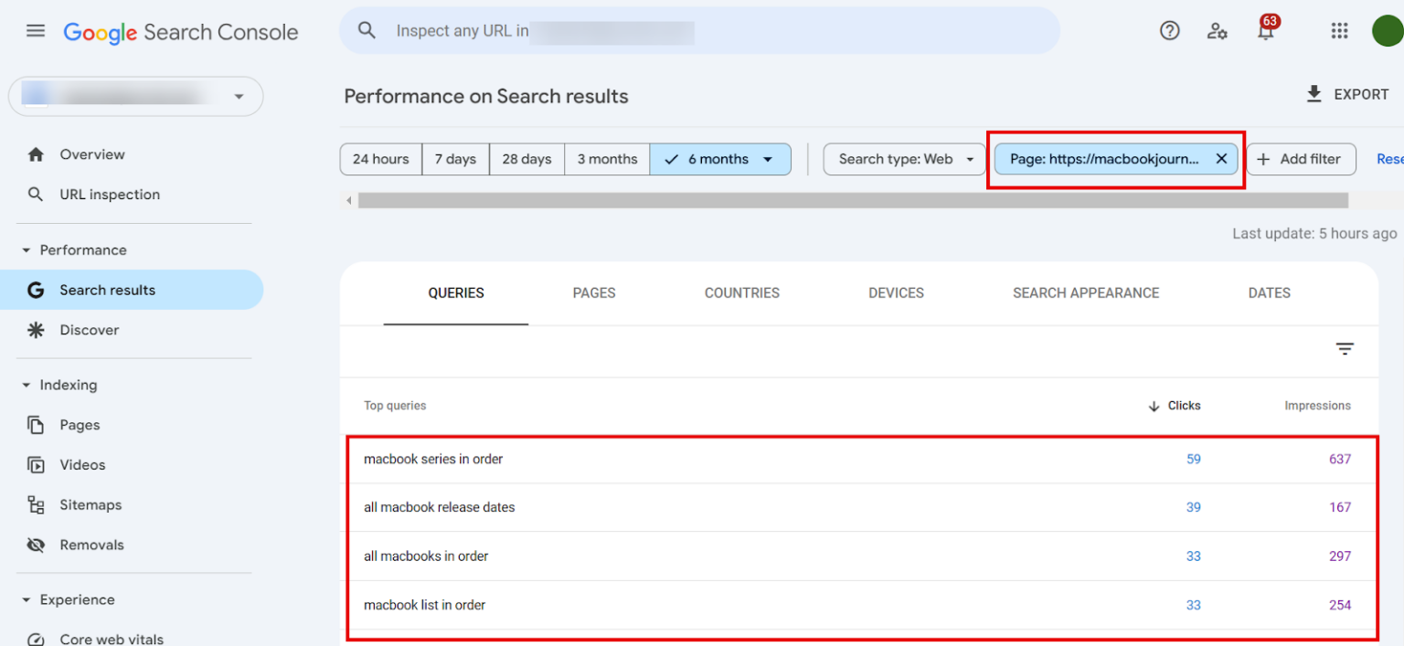This screenshot has height=646, width=1404.
Task: Open the green account avatar
Action: pyautogui.click(x=1388, y=31)
